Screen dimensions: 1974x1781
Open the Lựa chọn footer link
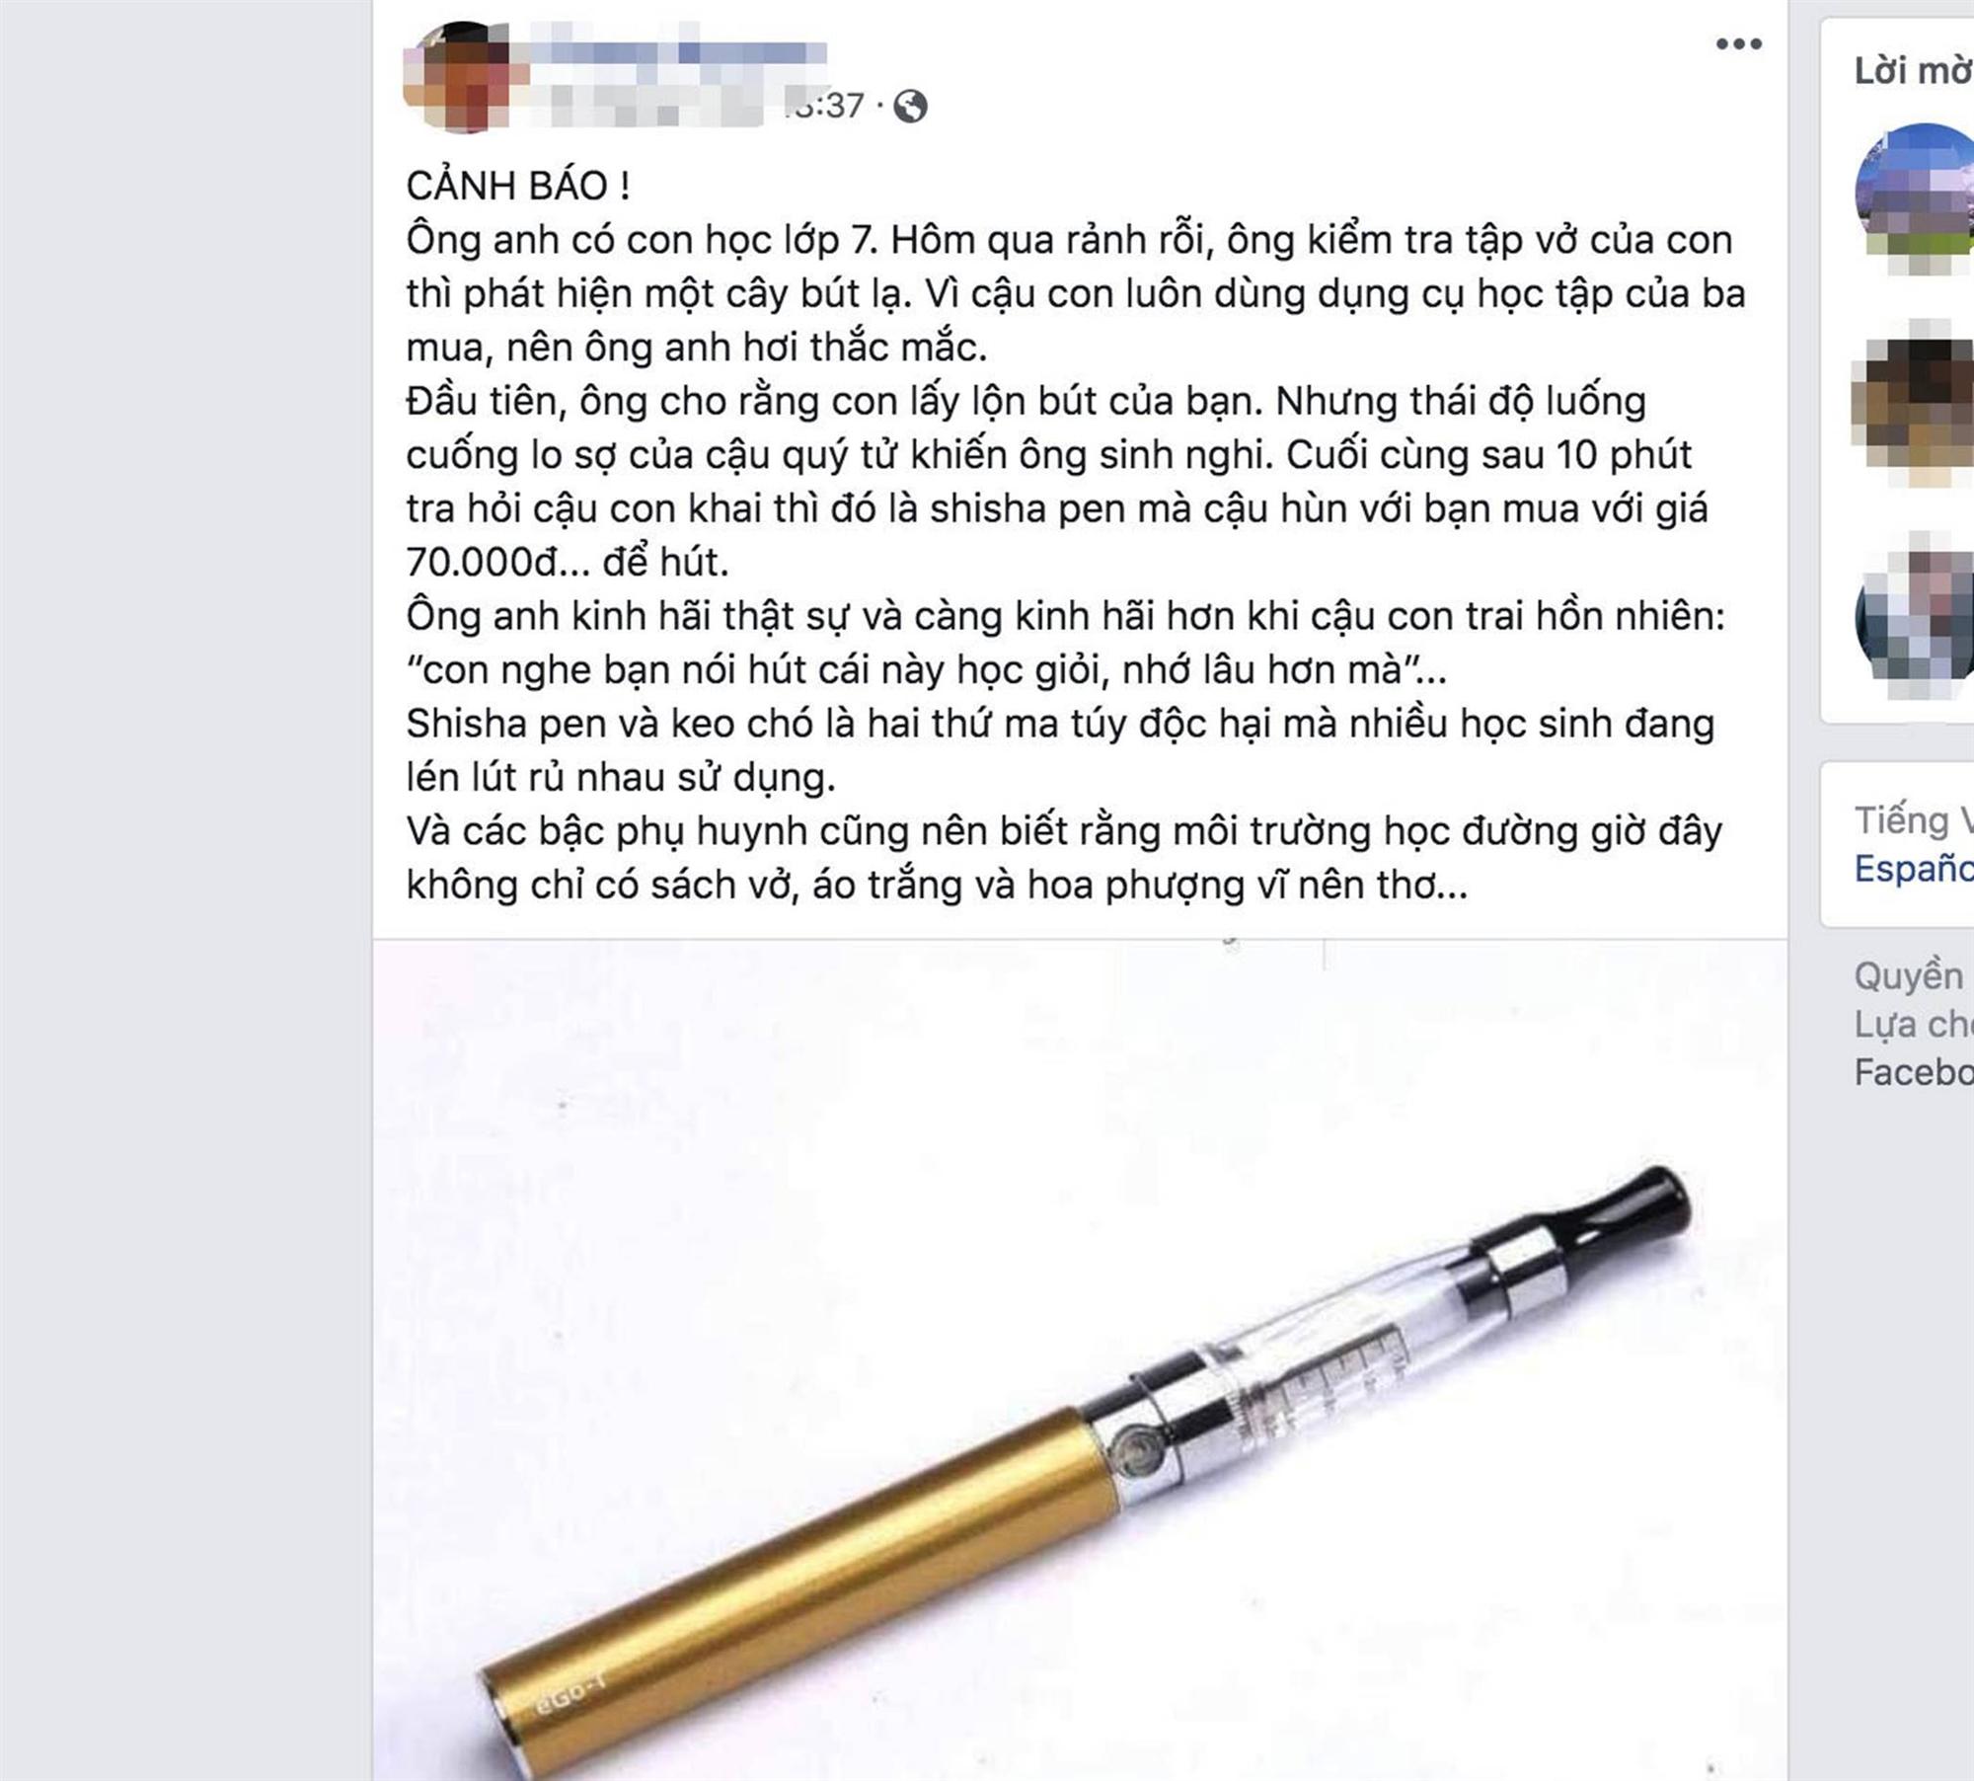1913,1024
